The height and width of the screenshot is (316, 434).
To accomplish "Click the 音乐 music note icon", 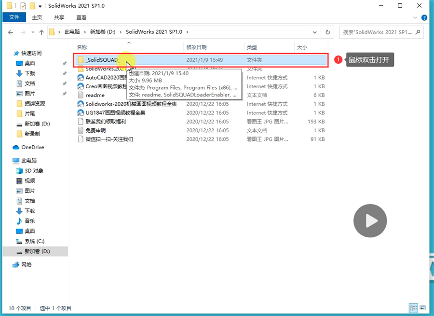I will click(19, 221).
